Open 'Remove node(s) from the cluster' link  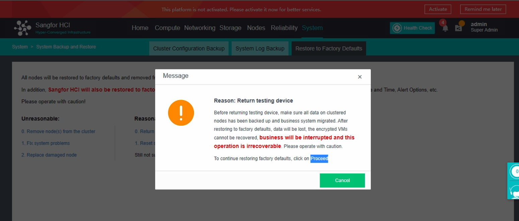[x=58, y=131]
